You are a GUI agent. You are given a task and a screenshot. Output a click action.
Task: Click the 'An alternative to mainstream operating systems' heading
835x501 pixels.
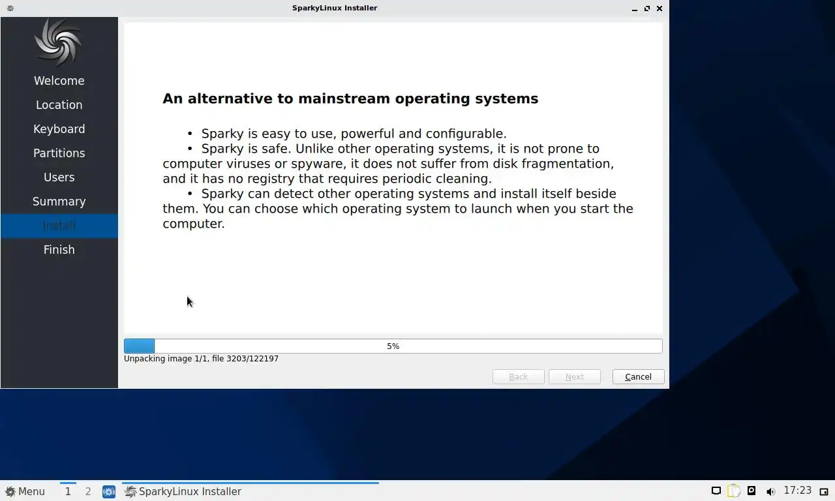[x=350, y=99]
